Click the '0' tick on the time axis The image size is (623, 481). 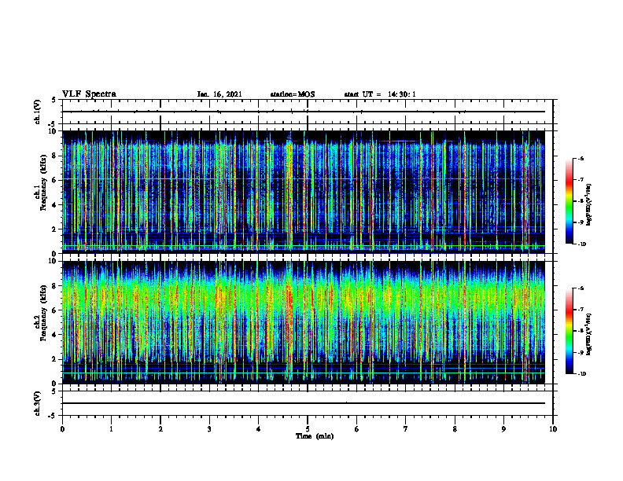[62, 429]
